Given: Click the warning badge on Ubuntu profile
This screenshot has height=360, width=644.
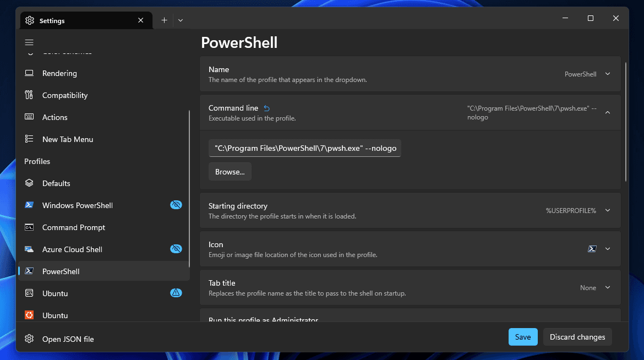Looking at the screenshot, I should tap(176, 293).
